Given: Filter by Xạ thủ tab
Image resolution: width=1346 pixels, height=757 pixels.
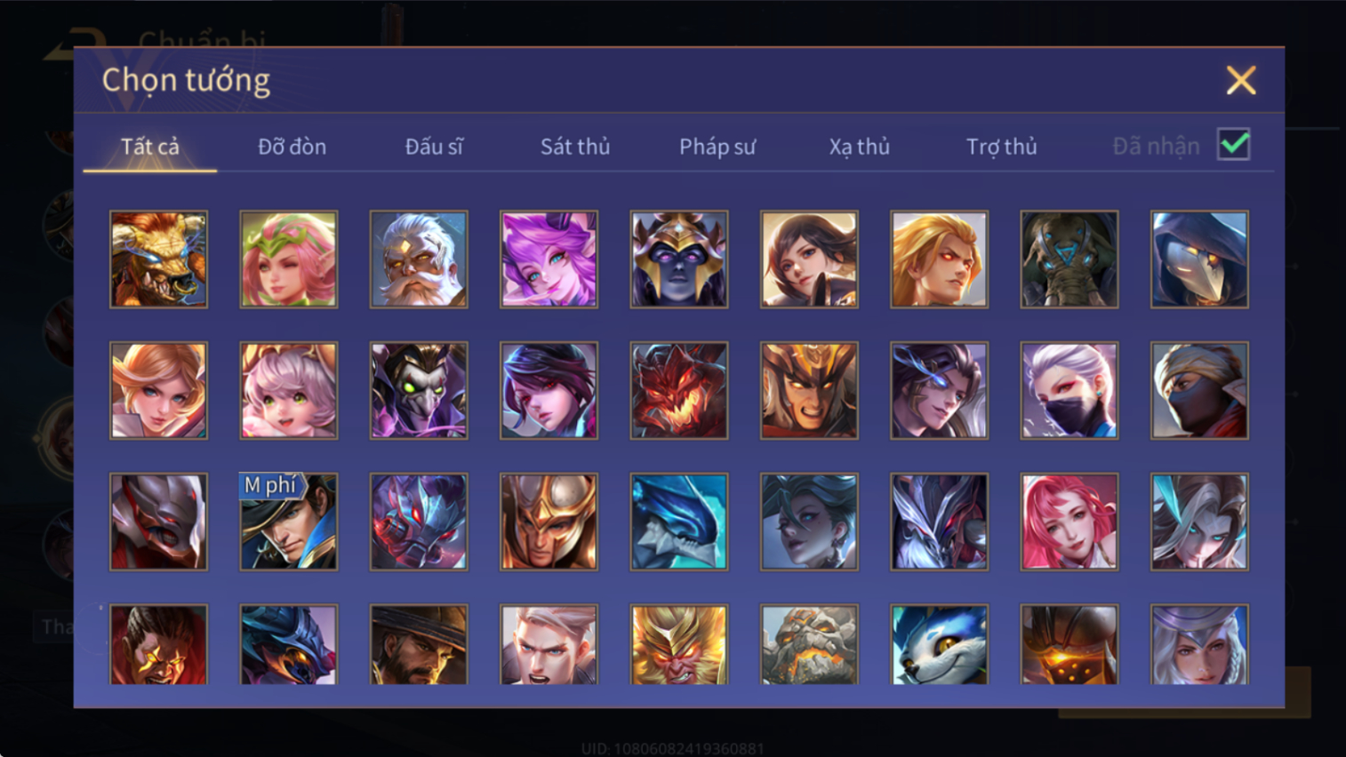Looking at the screenshot, I should 860,147.
